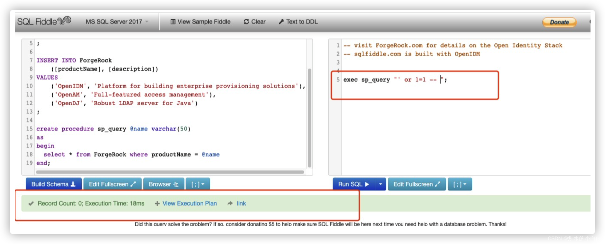The height and width of the screenshot is (244, 605).
Task: Open query panel Edit Fullscreen
Action: tap(417, 184)
